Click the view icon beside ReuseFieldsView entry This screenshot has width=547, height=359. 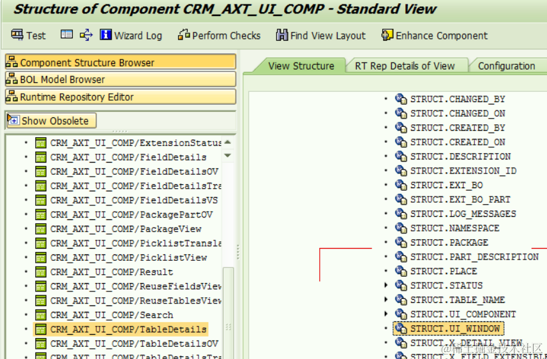click(41, 286)
